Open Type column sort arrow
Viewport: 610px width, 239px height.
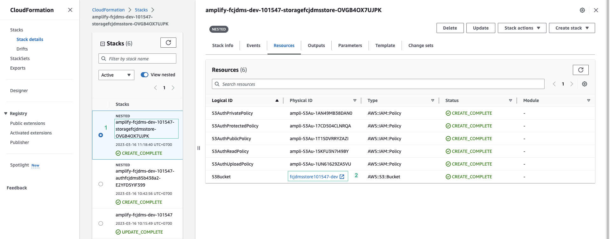(433, 100)
